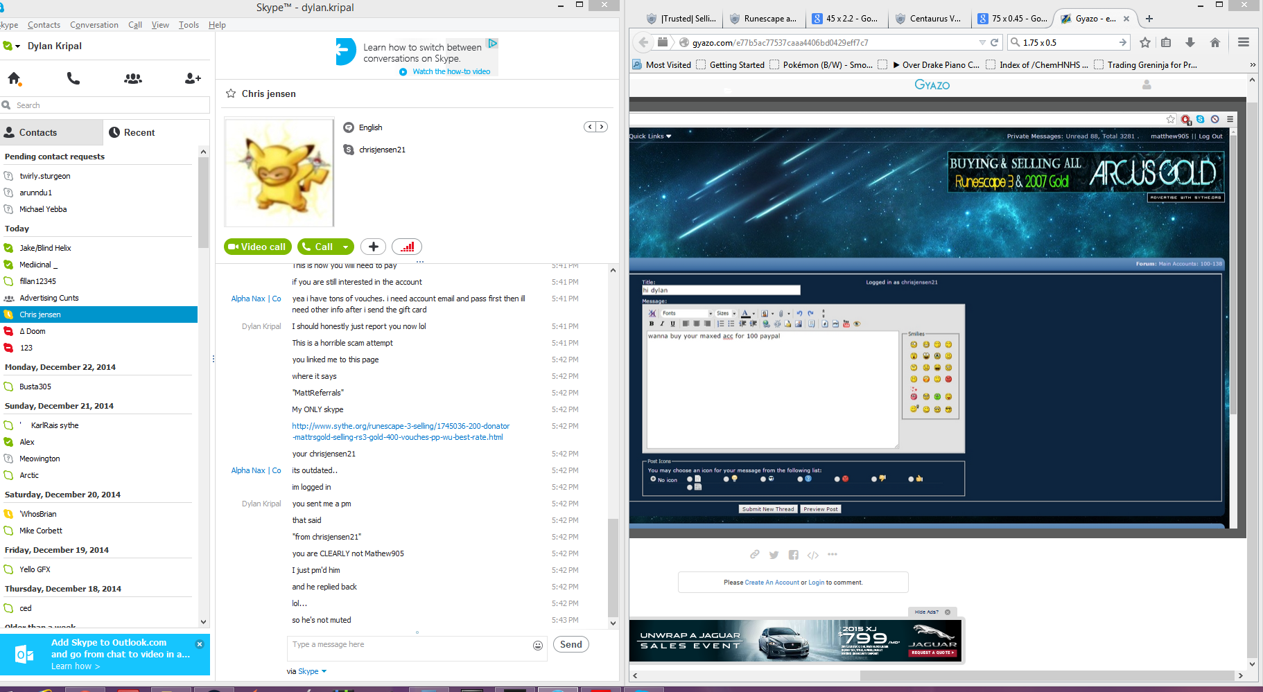The image size is (1263, 692).
Task: Switch to the Runescape Firefox tab
Action: tap(763, 19)
